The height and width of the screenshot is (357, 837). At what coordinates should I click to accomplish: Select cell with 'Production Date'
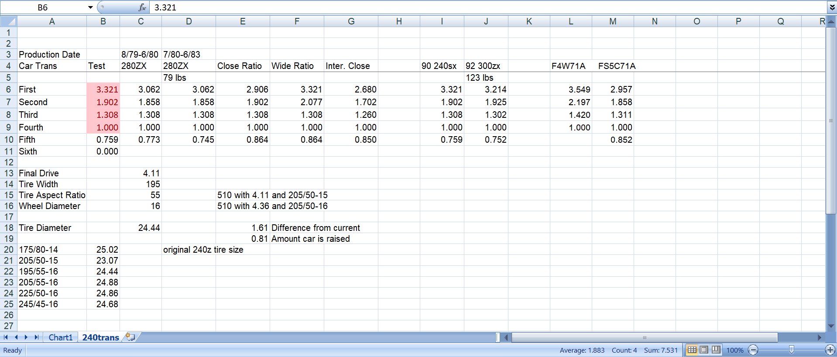[51, 55]
